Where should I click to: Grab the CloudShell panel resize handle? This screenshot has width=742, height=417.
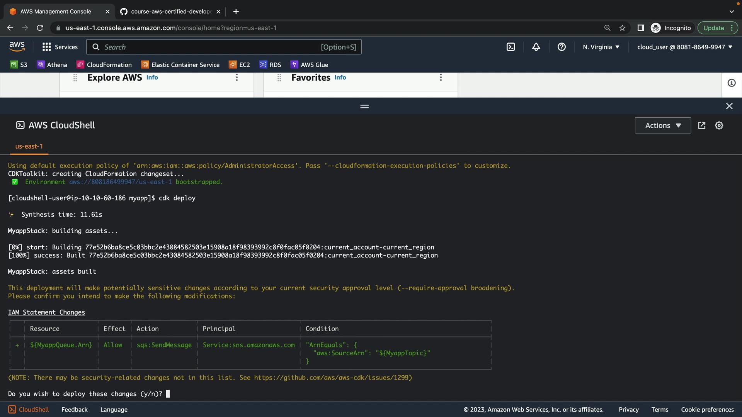[x=364, y=106]
